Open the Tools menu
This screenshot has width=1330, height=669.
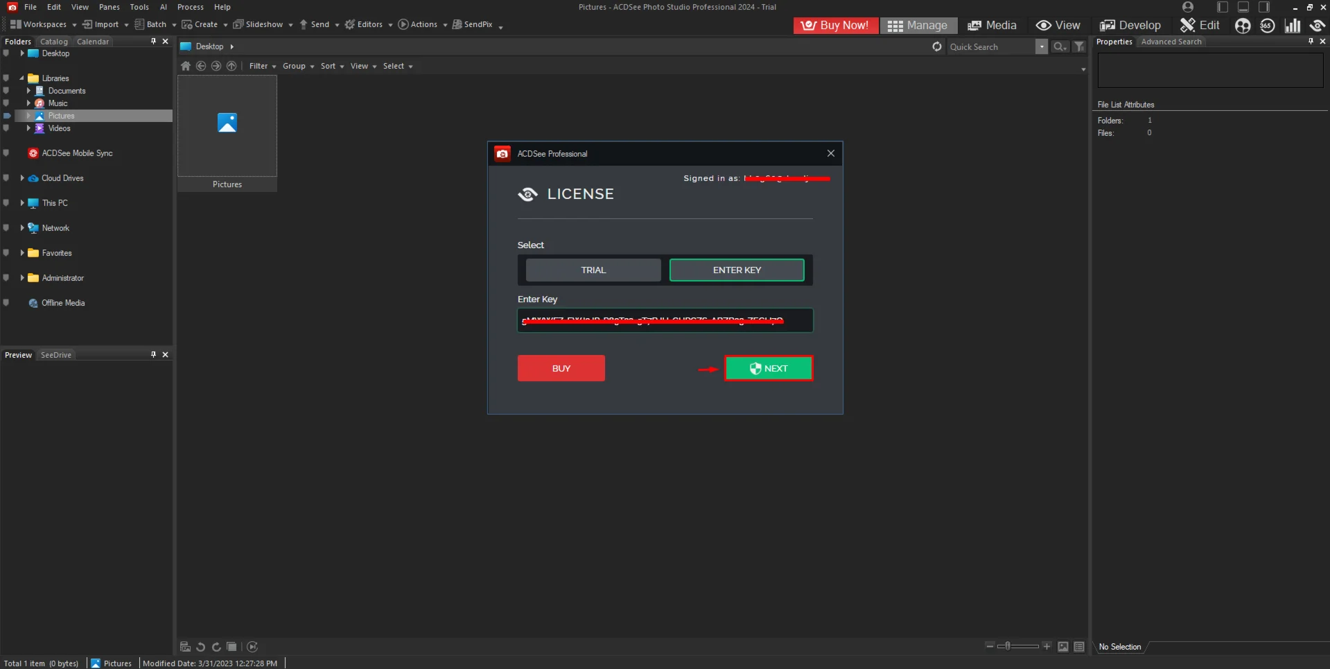pos(139,7)
